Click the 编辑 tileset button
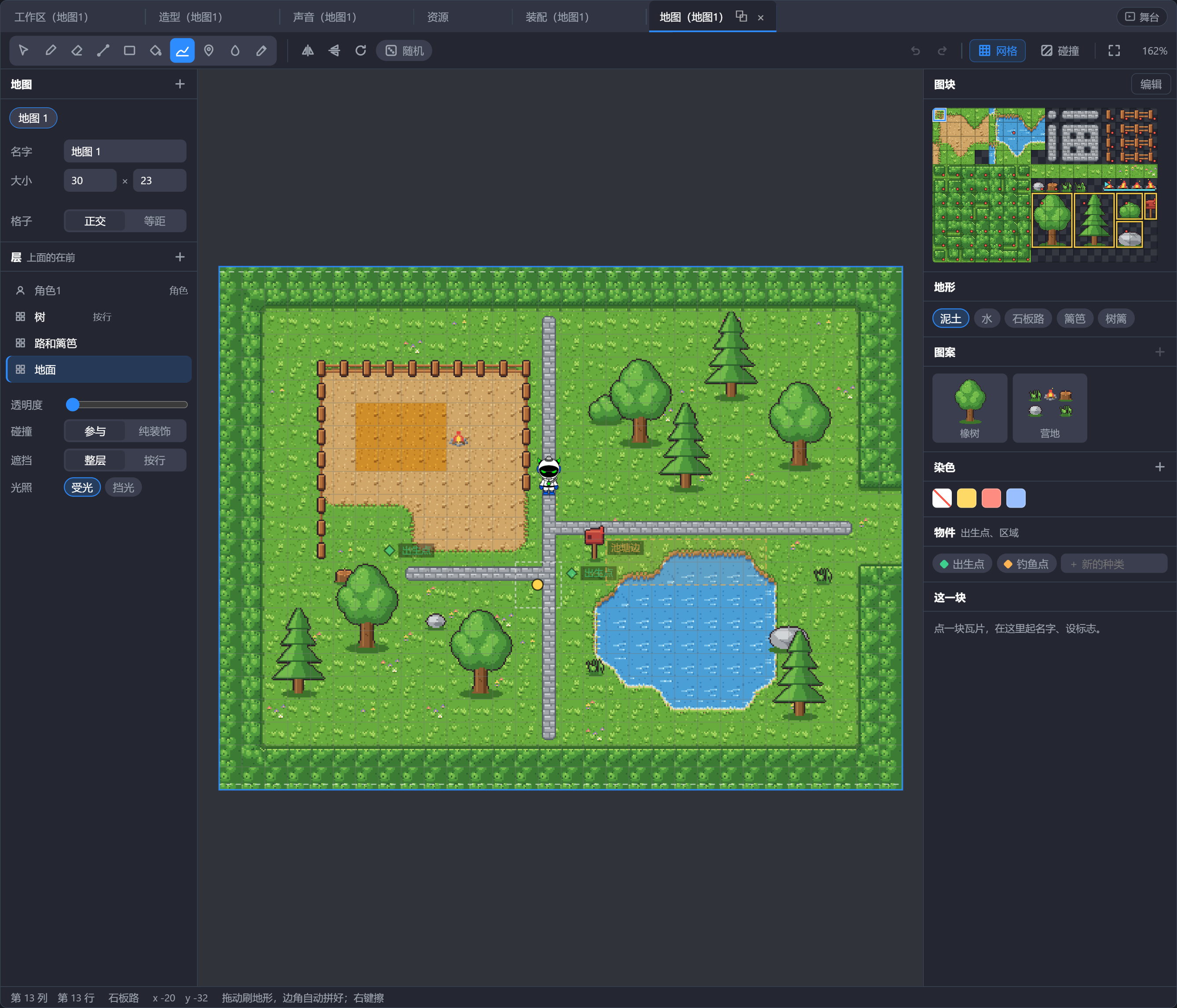Screen dimensions: 1177x1008 coord(1151,84)
